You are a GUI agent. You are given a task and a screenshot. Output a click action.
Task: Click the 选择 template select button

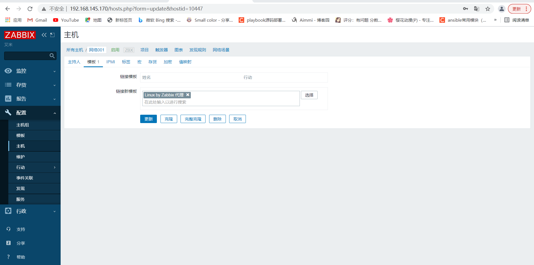[309, 95]
